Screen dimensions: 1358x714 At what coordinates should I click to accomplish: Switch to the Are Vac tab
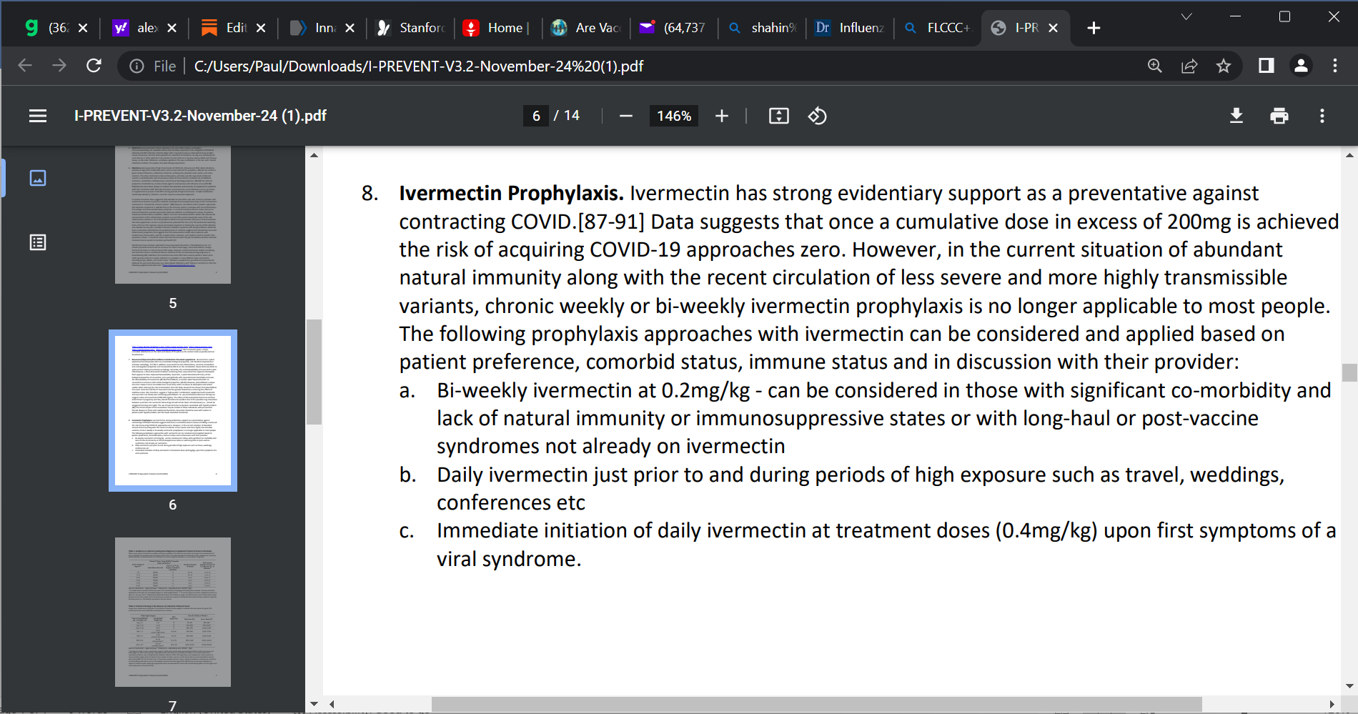pyautogui.click(x=586, y=28)
